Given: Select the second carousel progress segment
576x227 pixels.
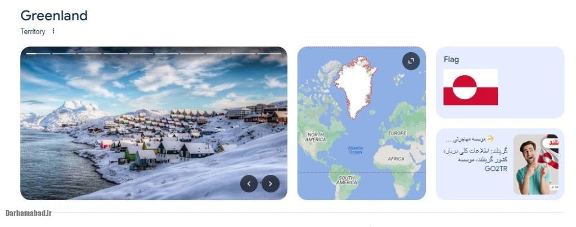Looking at the screenshot, I should point(64,53).
